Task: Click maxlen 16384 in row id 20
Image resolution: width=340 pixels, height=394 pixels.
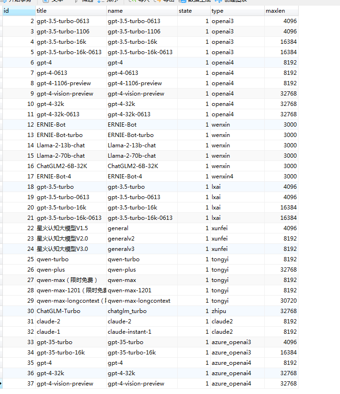Action: [281, 207]
